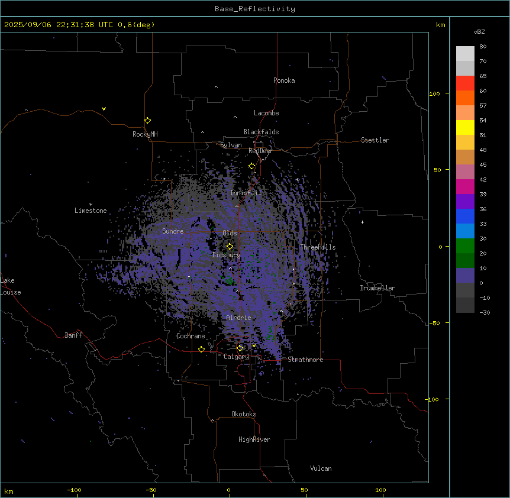Select the light blue swatch between 33 and 30

click(x=465, y=231)
